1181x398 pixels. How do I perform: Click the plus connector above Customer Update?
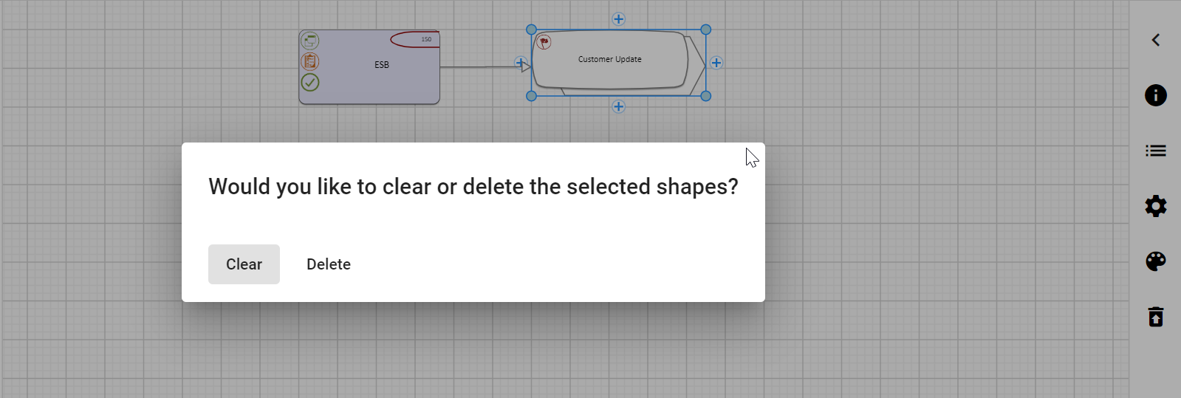(x=619, y=19)
